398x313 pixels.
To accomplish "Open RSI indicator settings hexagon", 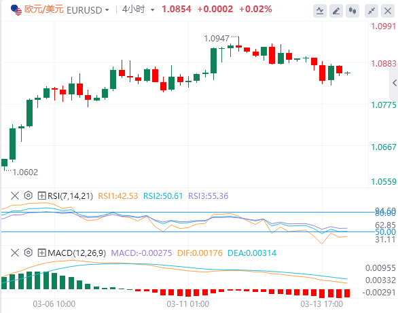I will [x=29, y=196].
